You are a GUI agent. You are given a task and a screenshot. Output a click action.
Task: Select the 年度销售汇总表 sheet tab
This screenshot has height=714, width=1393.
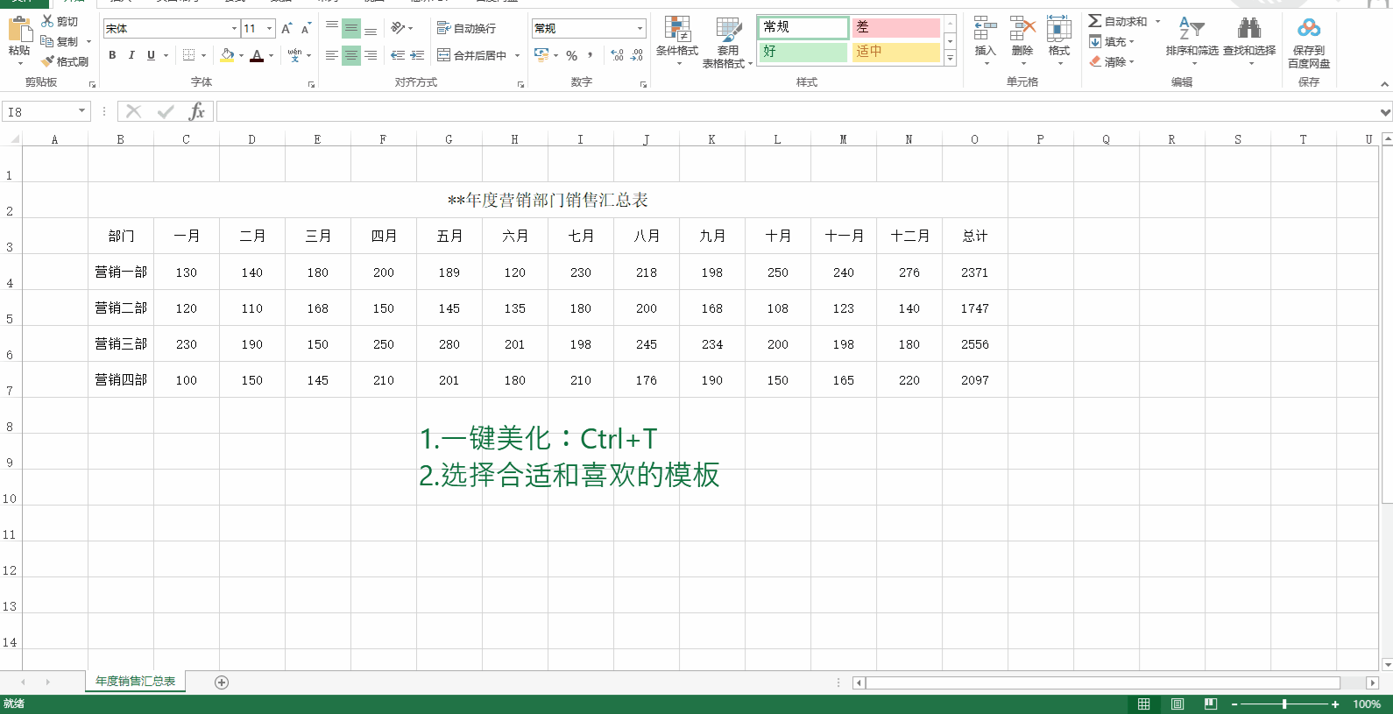(135, 681)
